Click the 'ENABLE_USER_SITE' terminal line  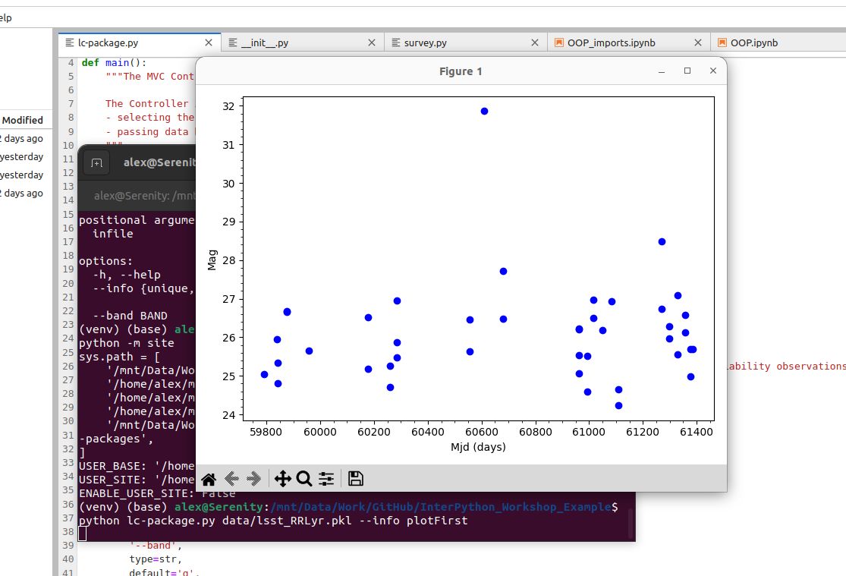157,493
